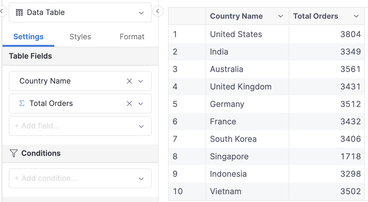Switch to the Format tab
This screenshot has height=202, width=368.
click(132, 37)
